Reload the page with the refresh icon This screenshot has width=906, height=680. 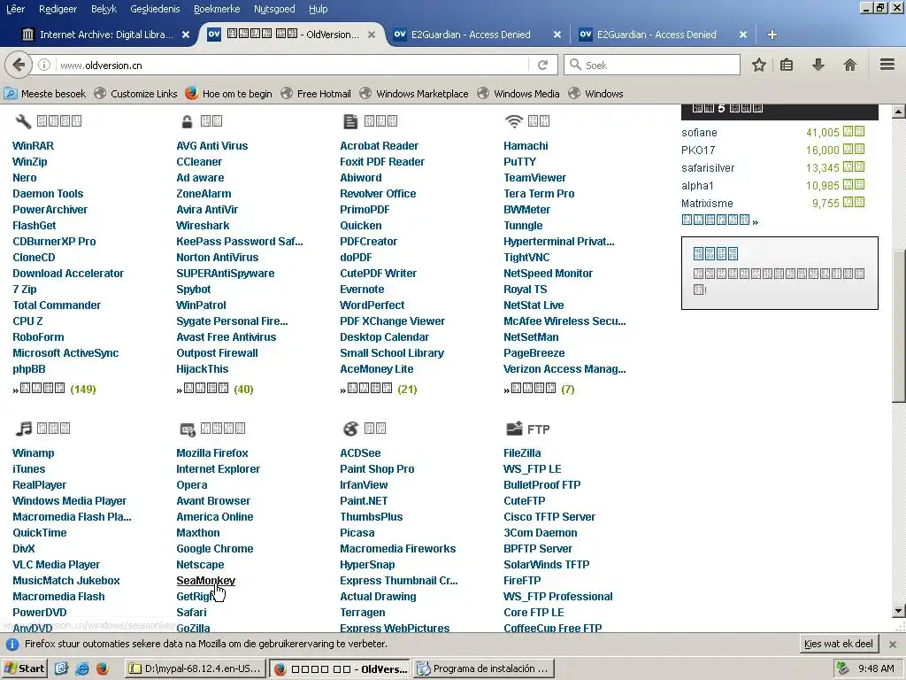point(542,65)
